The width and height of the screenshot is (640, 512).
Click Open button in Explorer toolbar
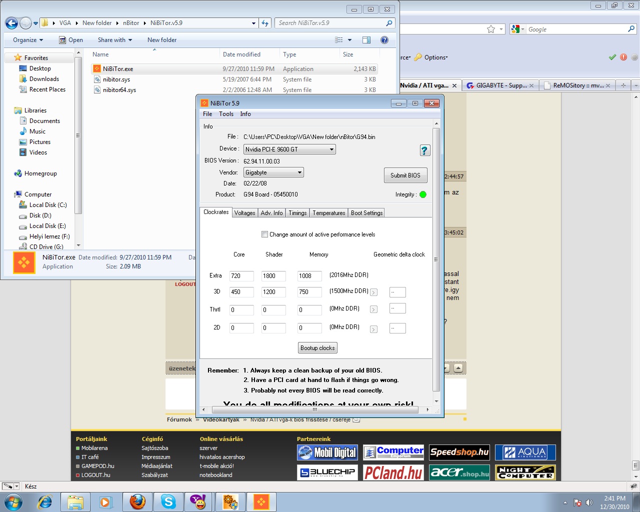tap(71, 40)
